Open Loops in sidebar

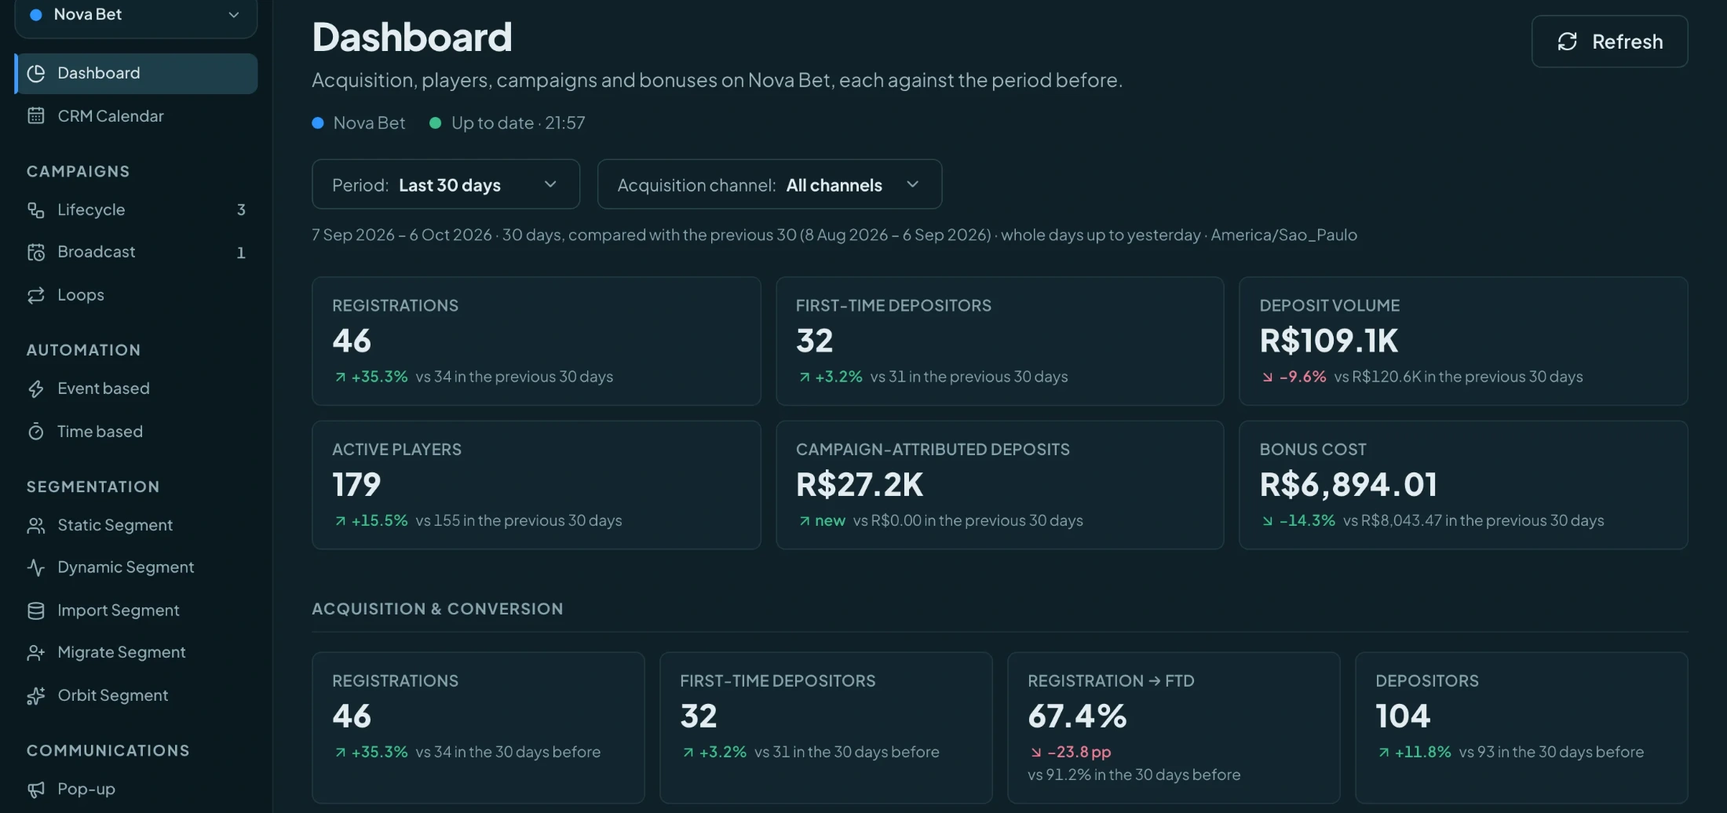[136, 295]
